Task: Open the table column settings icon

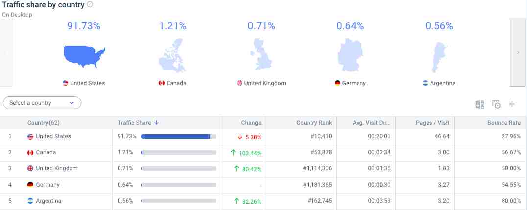Action: [x=496, y=104]
